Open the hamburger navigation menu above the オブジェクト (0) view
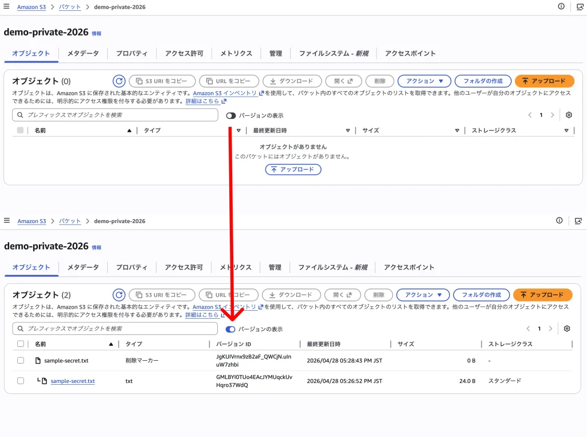The width and height of the screenshot is (587, 437). point(7,6)
